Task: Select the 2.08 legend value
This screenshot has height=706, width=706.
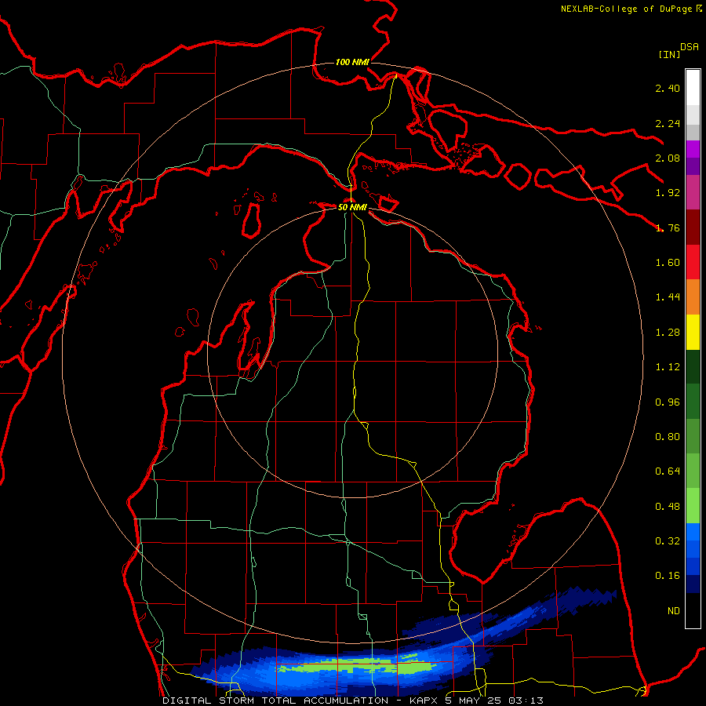Action: [x=668, y=158]
